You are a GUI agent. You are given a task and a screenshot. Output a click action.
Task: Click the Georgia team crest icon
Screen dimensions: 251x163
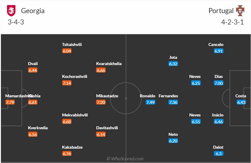[x=12, y=11]
